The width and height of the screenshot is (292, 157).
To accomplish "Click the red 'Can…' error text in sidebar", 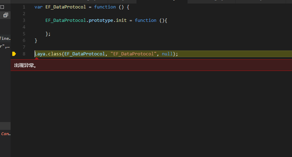I will [6, 134].
